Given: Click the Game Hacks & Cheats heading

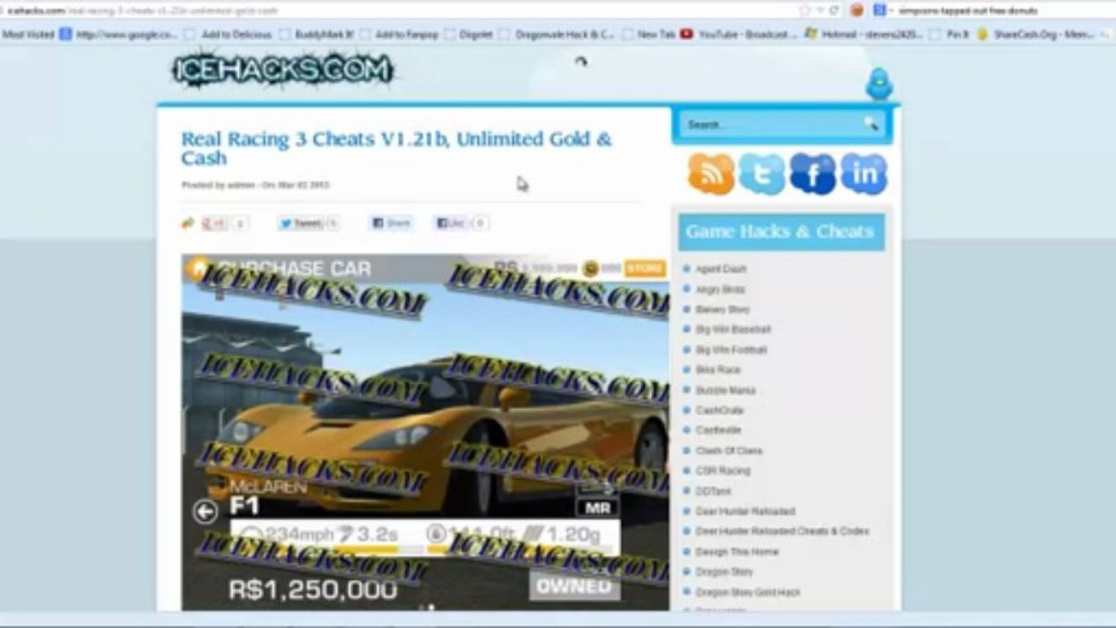Looking at the screenshot, I should click(780, 232).
